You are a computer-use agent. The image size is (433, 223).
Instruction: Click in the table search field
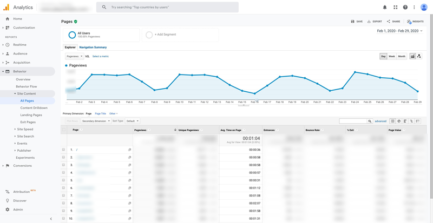pyautogui.click(x=353, y=121)
